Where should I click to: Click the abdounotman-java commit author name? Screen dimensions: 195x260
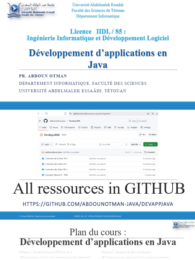click(53, 152)
